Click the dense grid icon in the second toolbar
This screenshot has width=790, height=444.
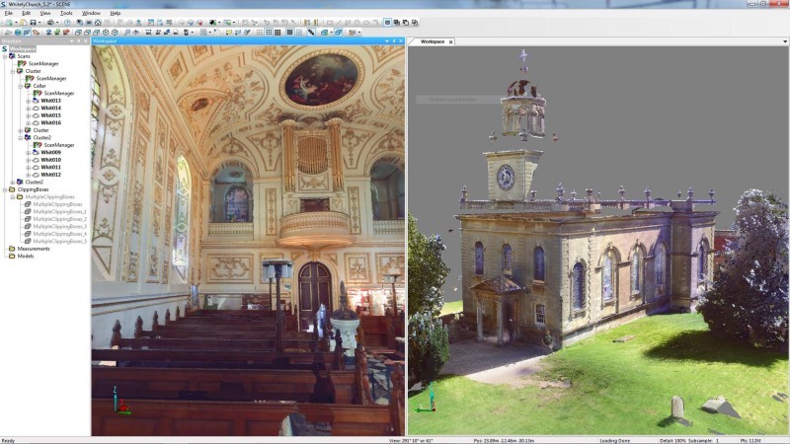pos(277,33)
